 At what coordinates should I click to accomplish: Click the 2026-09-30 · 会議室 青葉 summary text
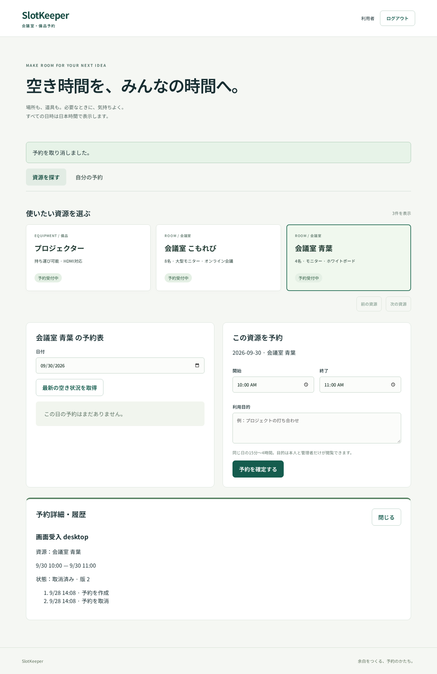click(x=264, y=353)
